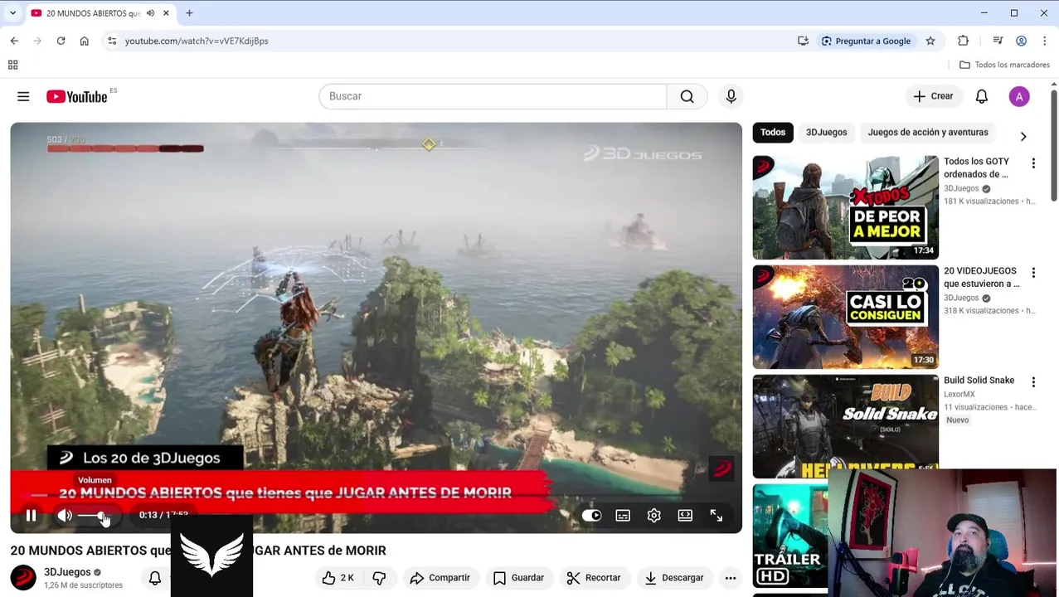Start voice search with microphone icon
The height and width of the screenshot is (597, 1059).
(731, 96)
